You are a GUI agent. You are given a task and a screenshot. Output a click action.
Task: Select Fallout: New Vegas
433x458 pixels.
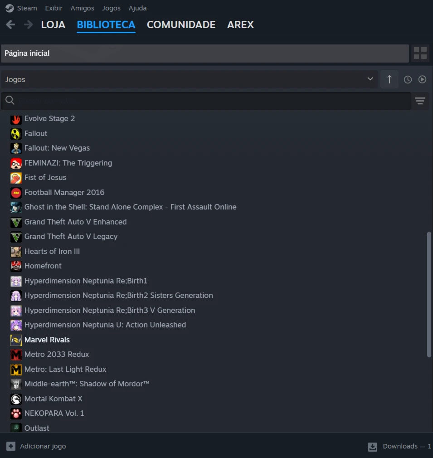click(57, 148)
